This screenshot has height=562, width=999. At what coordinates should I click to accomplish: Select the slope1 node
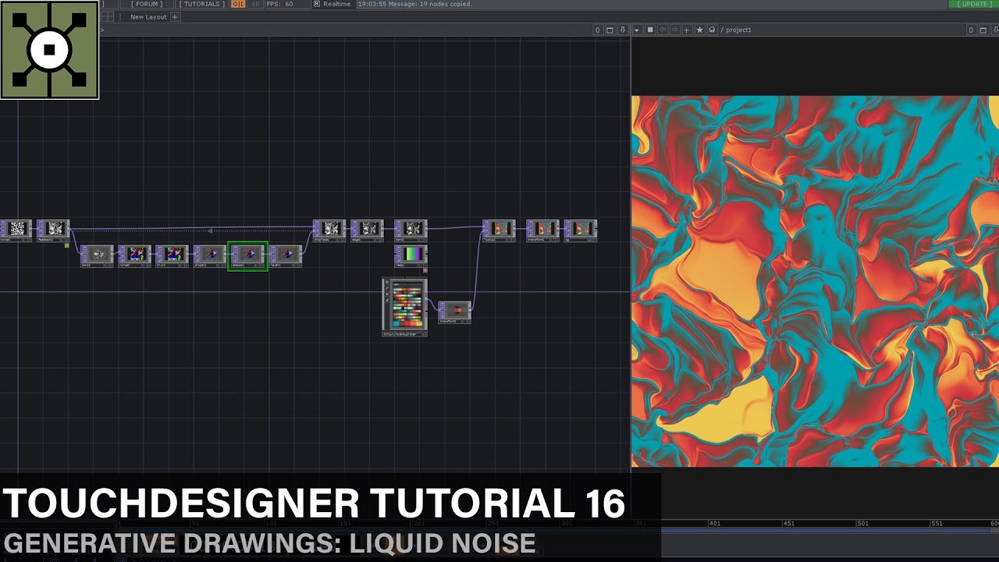209,255
